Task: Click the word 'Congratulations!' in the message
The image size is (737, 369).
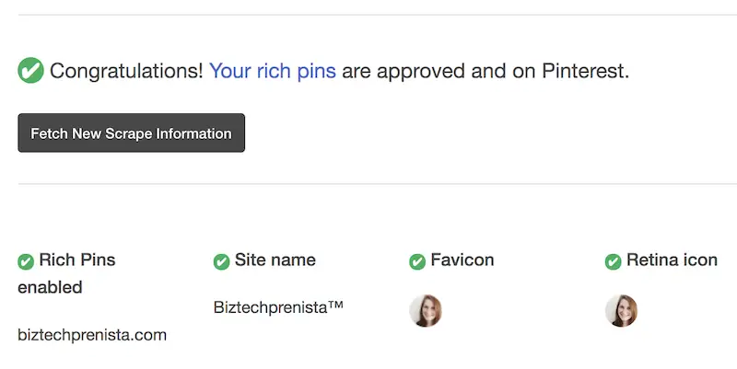Action: (x=126, y=72)
